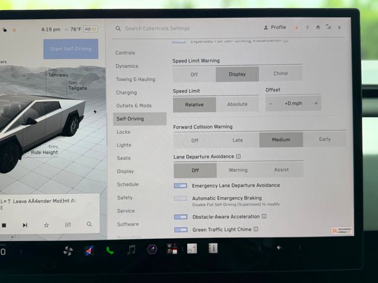Increase speed offset with plus button
Viewport: 378px width, 283px height.
pyautogui.click(x=316, y=103)
